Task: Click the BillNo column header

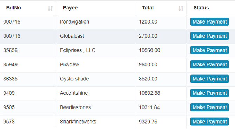Action: click(28, 8)
